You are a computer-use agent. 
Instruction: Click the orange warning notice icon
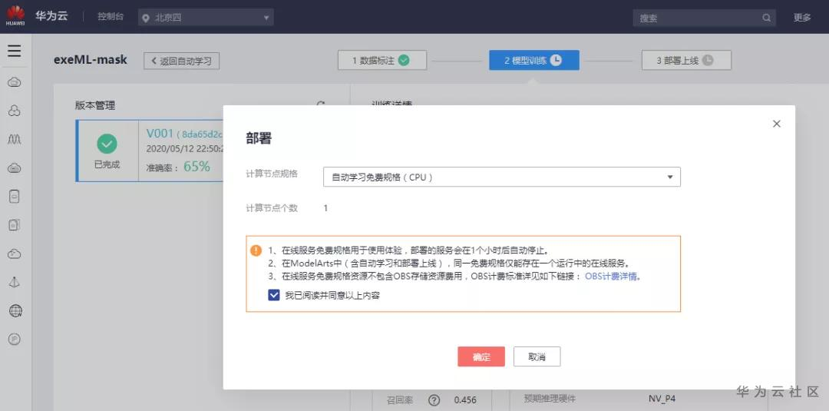[256, 250]
